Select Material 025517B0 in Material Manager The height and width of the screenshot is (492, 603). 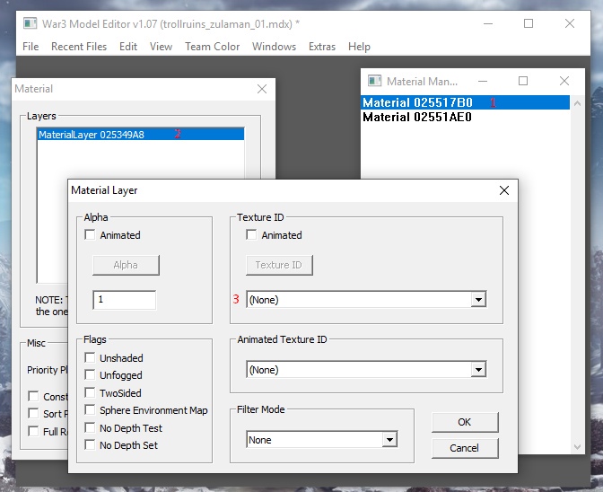[466, 102]
